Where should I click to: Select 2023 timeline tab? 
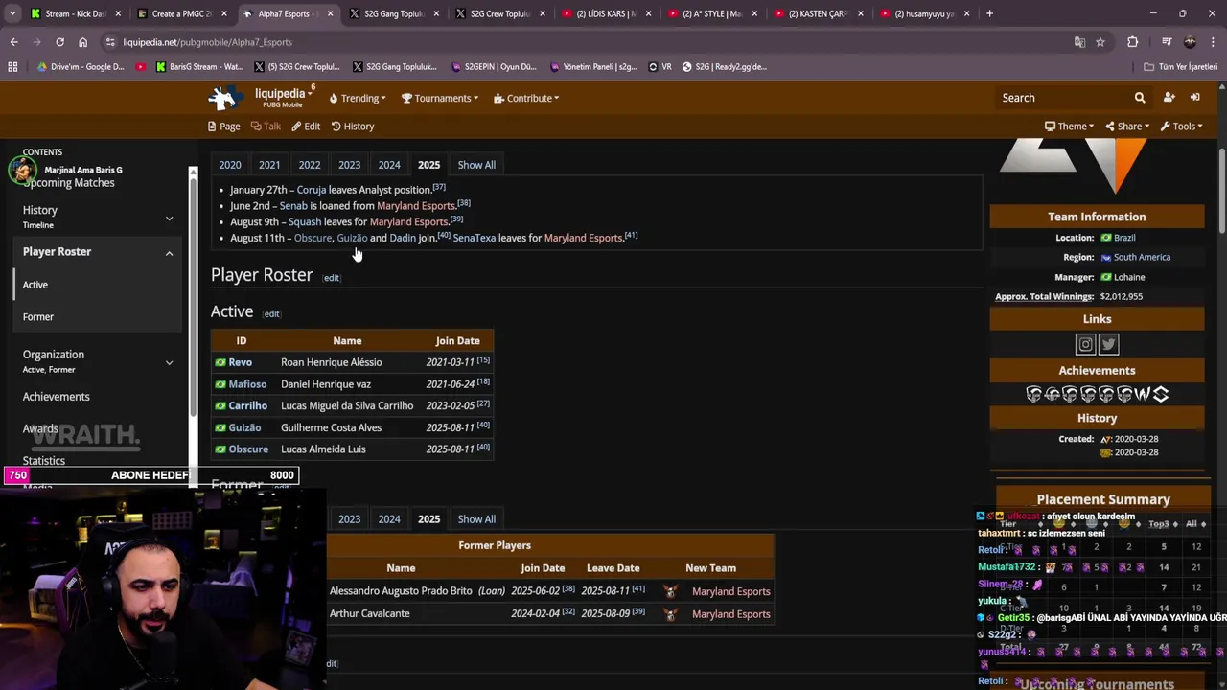click(x=349, y=165)
